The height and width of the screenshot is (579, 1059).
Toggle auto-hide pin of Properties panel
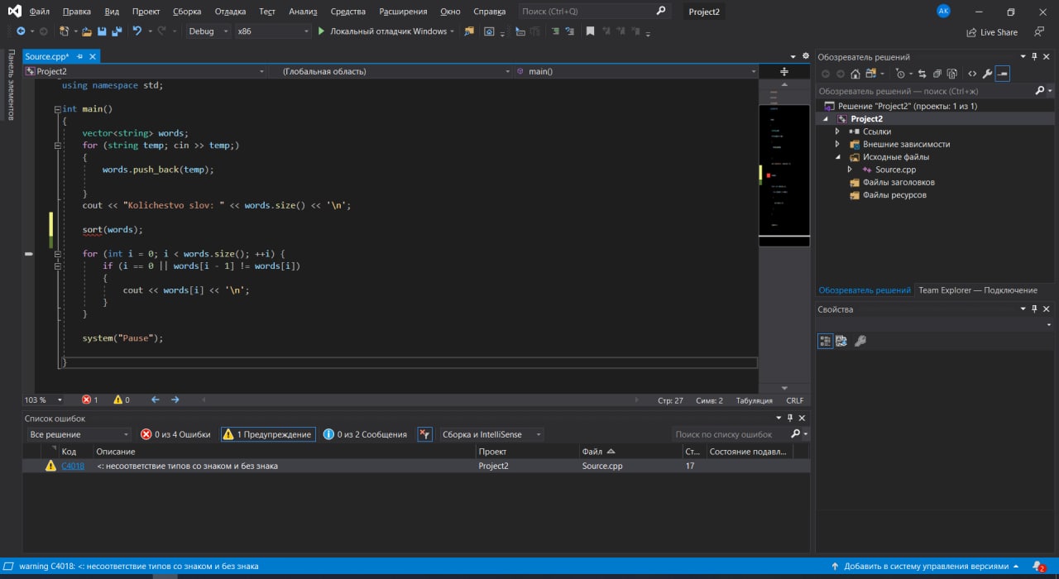point(1034,309)
